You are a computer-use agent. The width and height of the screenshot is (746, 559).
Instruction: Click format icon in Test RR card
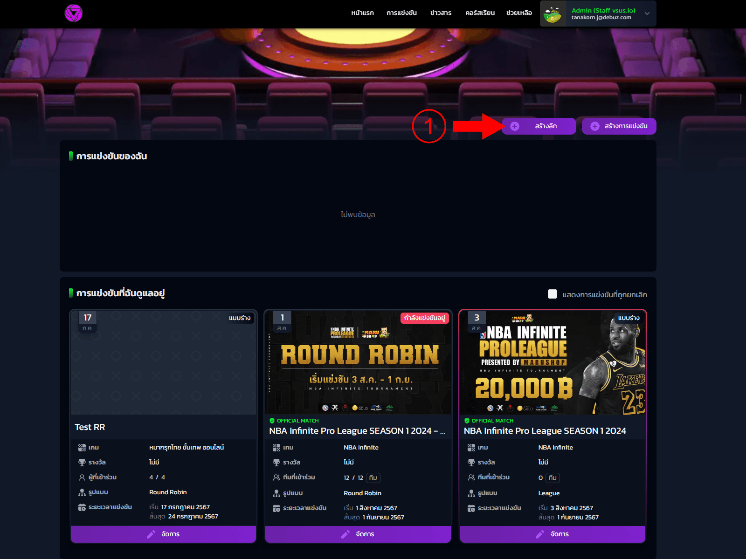click(82, 492)
